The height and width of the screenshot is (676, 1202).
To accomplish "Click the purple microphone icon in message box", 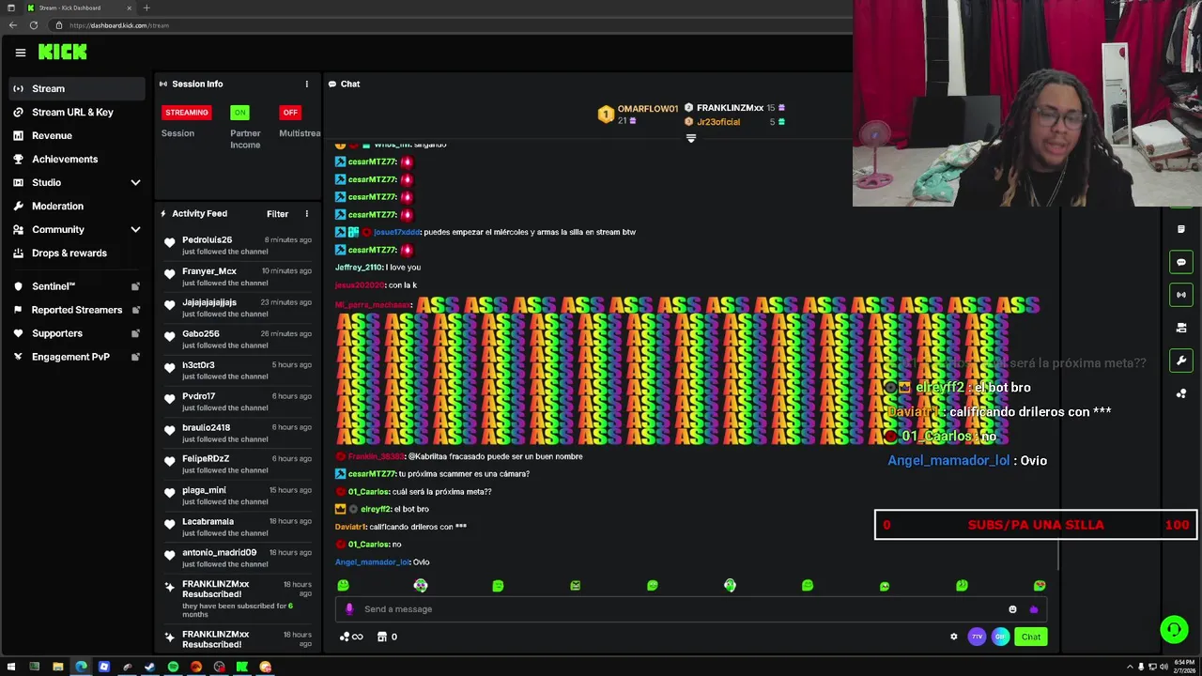I will coord(349,609).
